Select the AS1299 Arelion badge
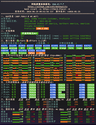 13,47
